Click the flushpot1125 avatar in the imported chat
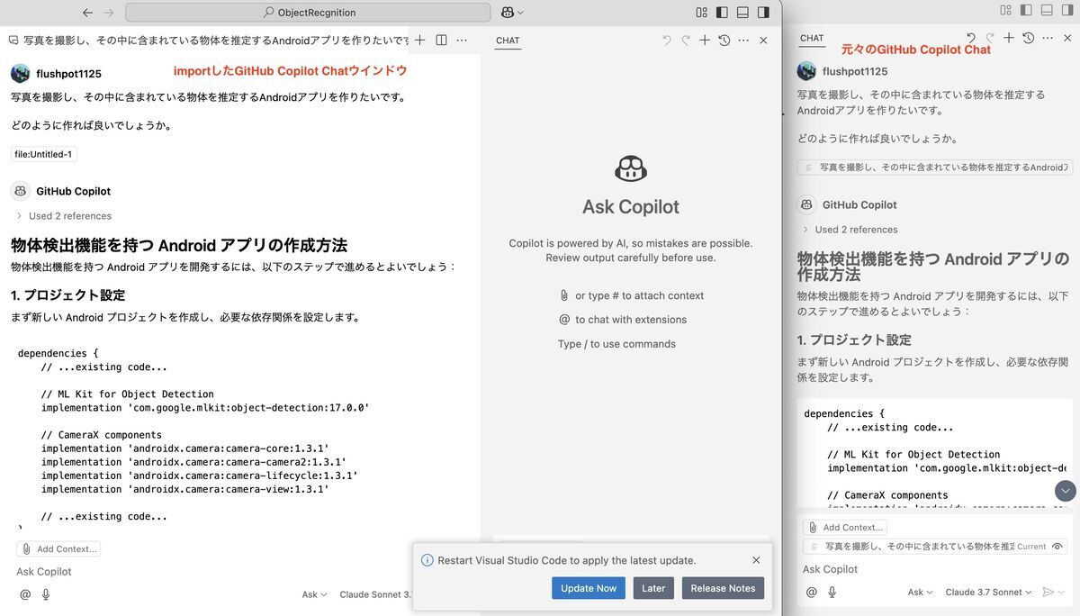 tap(21, 73)
